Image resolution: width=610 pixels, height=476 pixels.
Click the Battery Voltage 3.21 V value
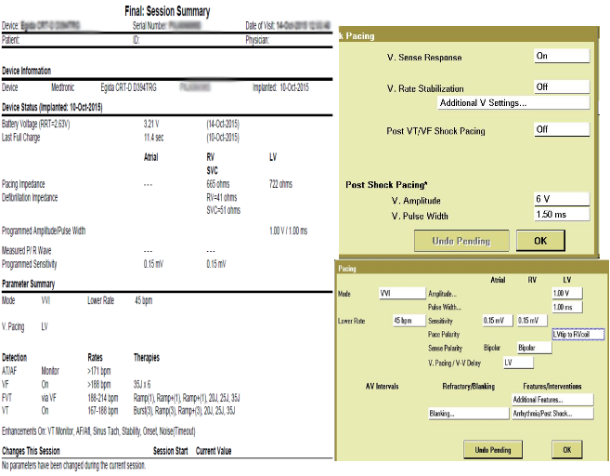[x=151, y=125]
